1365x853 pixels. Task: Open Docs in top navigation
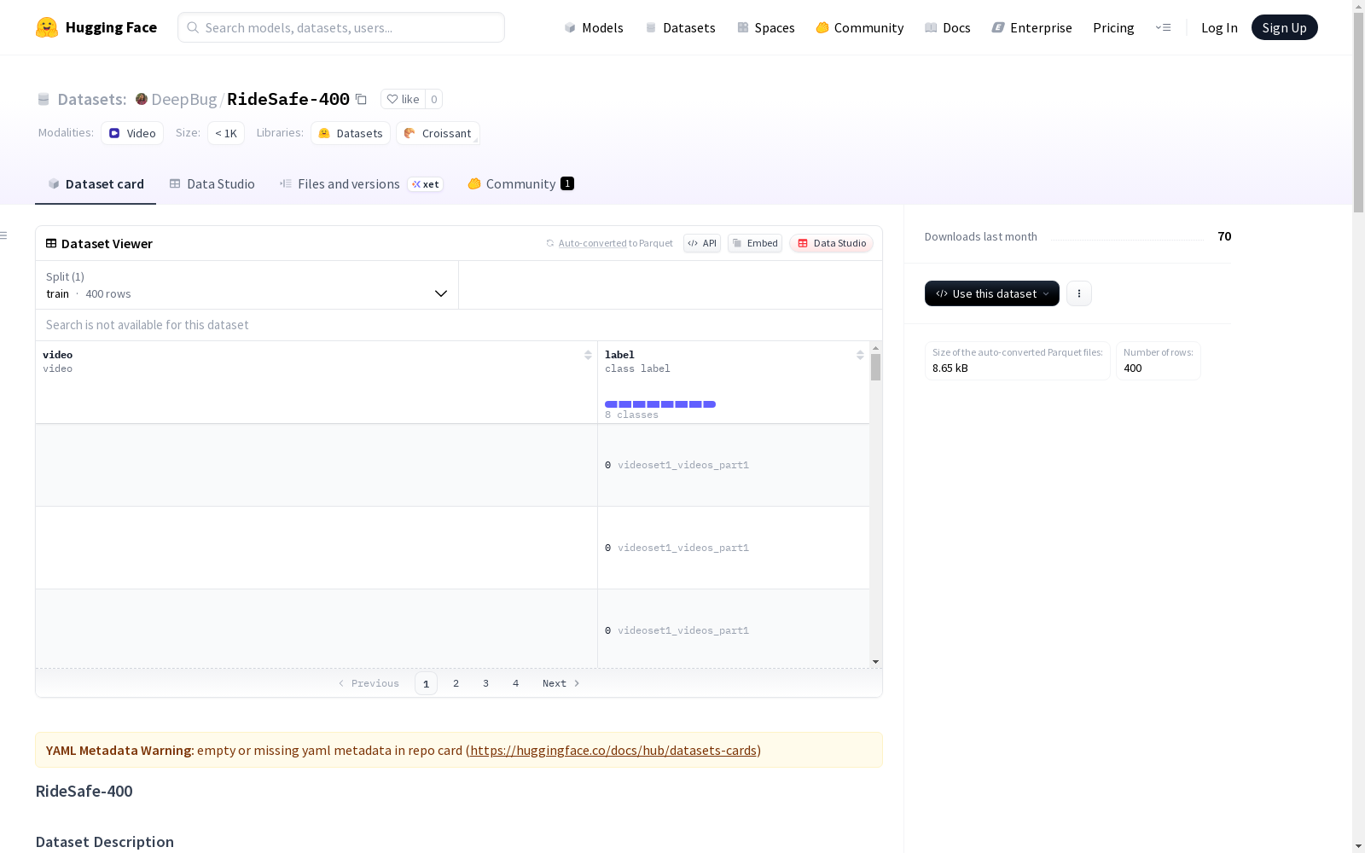click(x=948, y=27)
